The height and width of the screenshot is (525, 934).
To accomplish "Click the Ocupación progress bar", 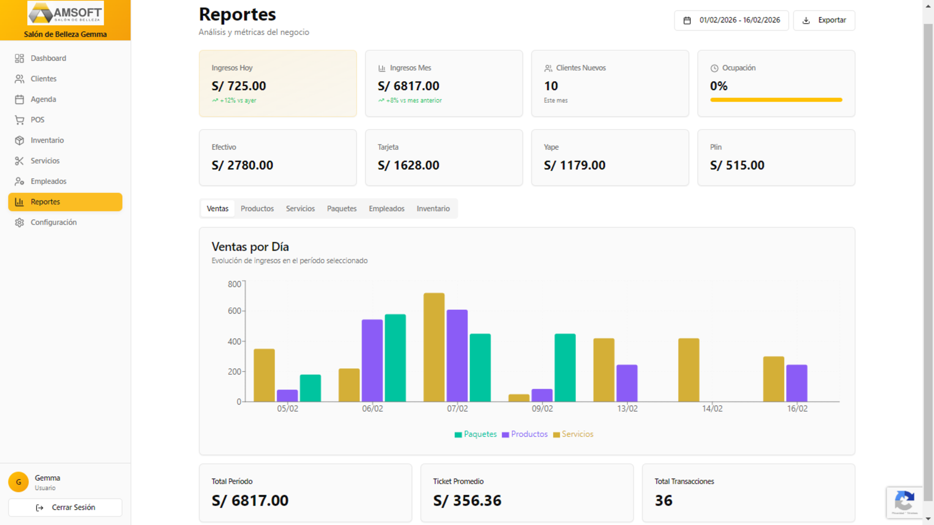I will coord(776,100).
